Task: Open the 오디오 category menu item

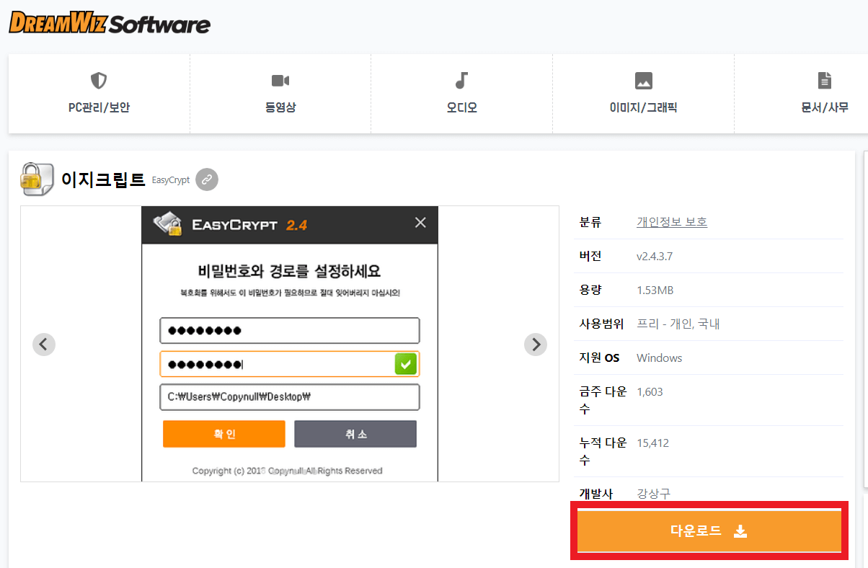Action: 461,105
